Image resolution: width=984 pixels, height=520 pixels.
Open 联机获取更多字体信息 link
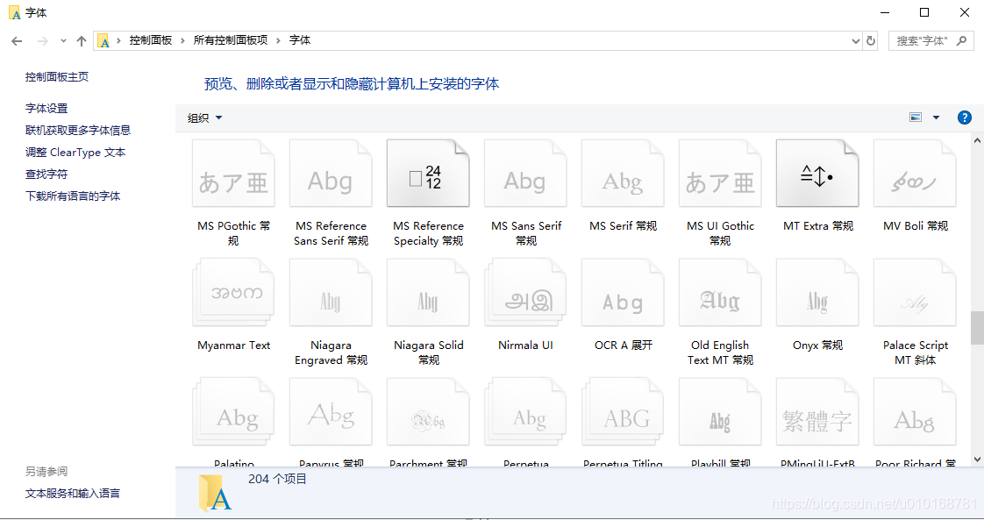point(78,131)
